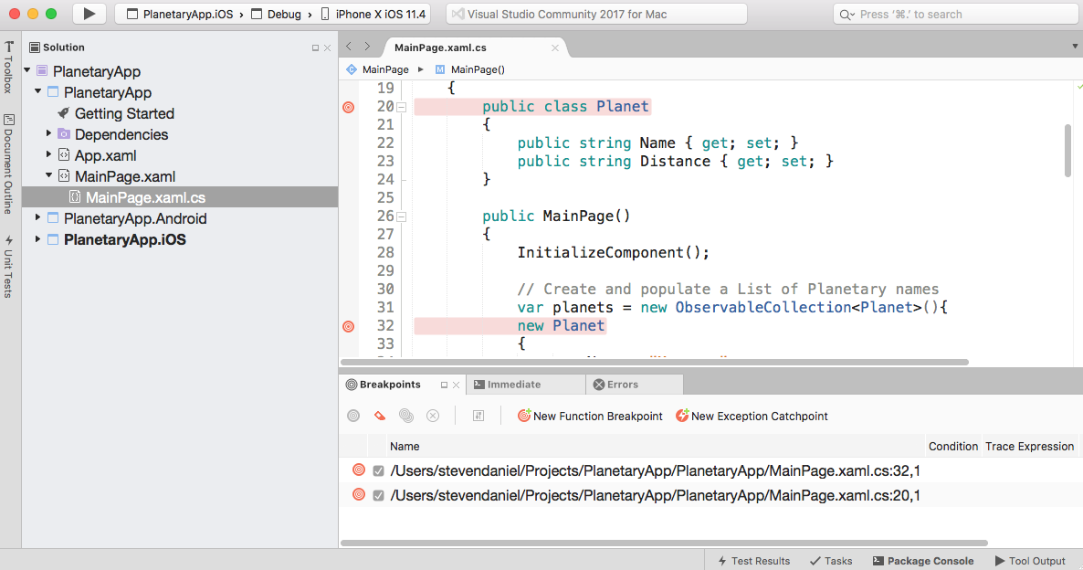Click the Visual Studio Community status bar
Screen dimensions: 1083x570
[597, 14]
